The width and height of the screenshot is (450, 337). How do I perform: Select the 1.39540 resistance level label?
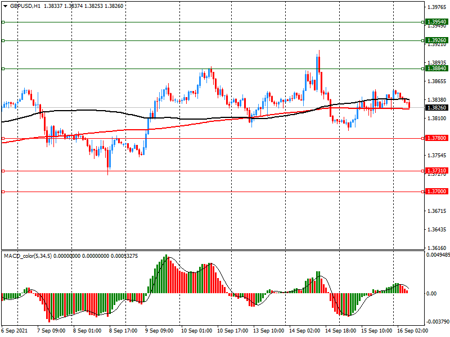click(437, 22)
